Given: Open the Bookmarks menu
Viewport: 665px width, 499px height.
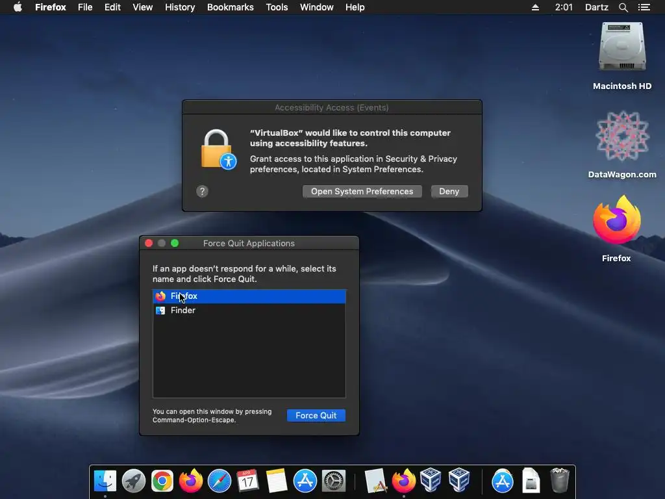Looking at the screenshot, I should click(x=231, y=7).
